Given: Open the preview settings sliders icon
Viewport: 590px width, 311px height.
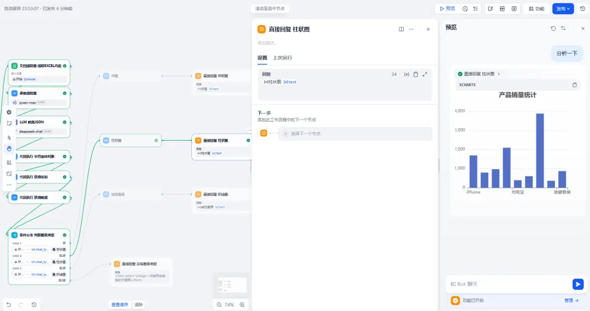Looking at the screenshot, I should 563,28.
